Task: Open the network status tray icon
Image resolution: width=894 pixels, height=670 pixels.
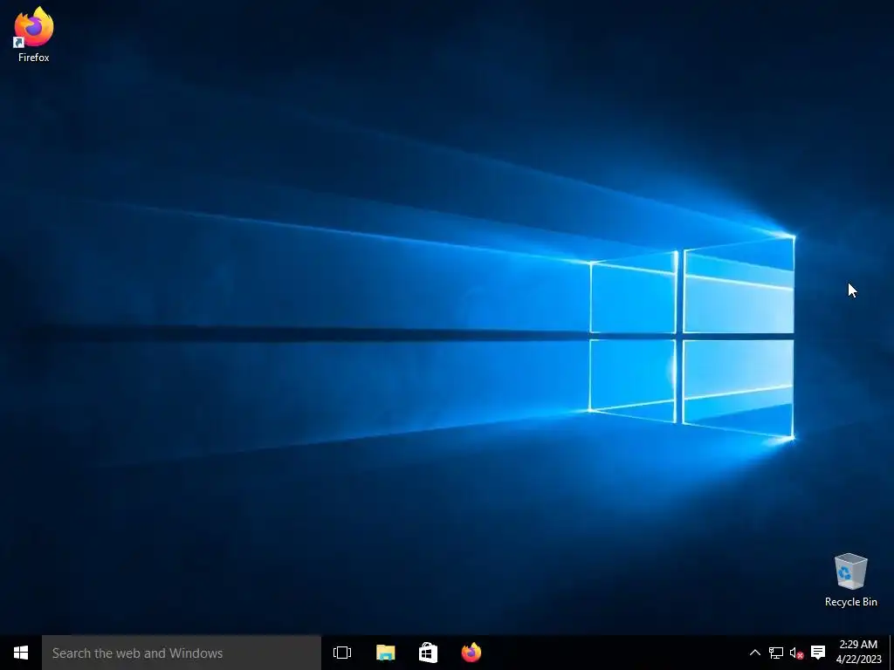Action: tap(776, 653)
